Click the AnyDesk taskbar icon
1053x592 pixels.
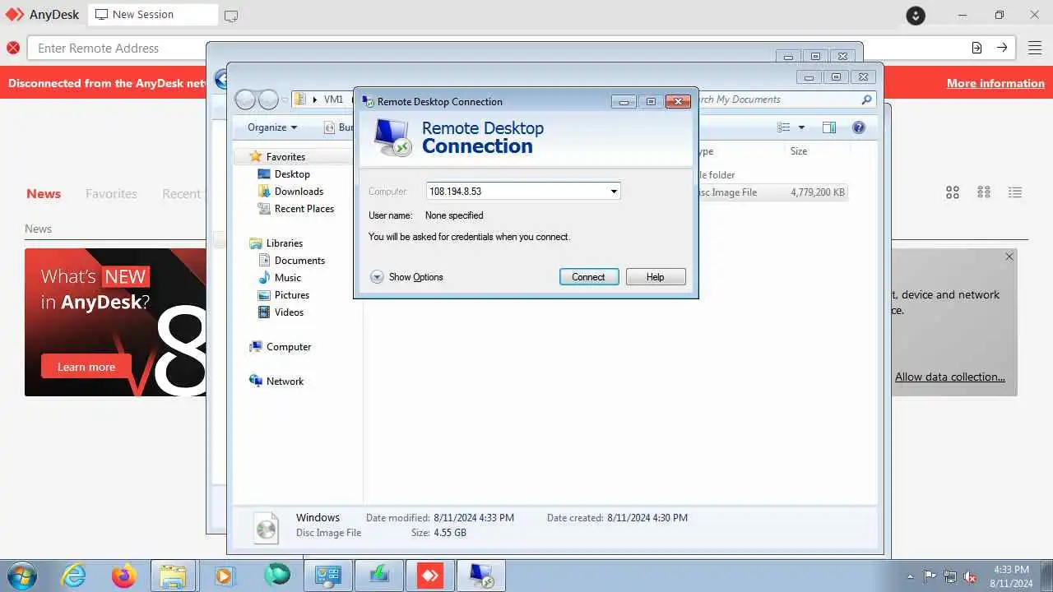coord(430,576)
